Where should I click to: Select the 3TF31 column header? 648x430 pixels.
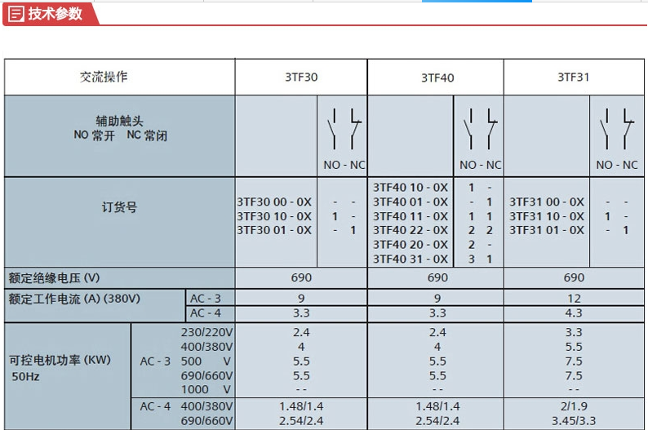tap(574, 78)
